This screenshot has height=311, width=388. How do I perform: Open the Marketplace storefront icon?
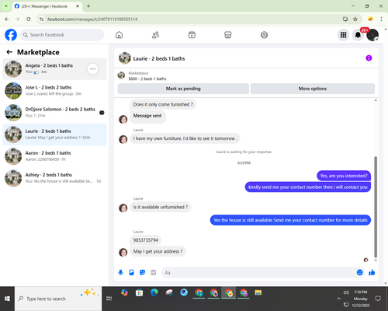coord(228,35)
